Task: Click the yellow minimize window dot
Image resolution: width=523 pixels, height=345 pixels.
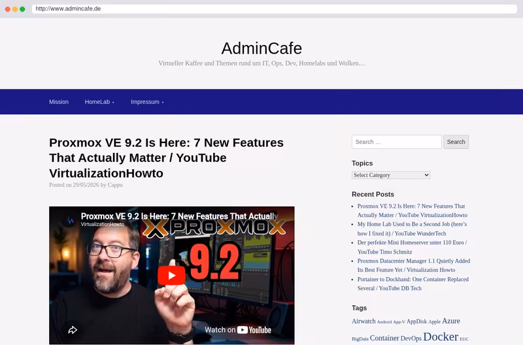Action: click(15, 9)
